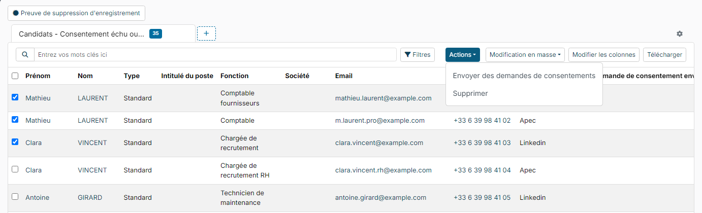Expand the Modification en masse dropdown
Viewport: 702px width, 213px height.
pos(525,55)
